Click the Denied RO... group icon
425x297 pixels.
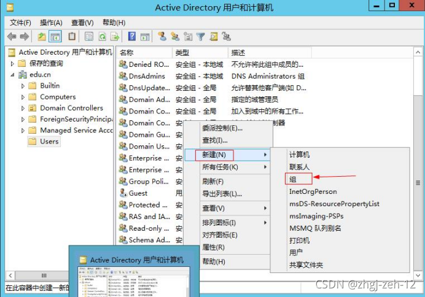pyautogui.click(x=123, y=64)
